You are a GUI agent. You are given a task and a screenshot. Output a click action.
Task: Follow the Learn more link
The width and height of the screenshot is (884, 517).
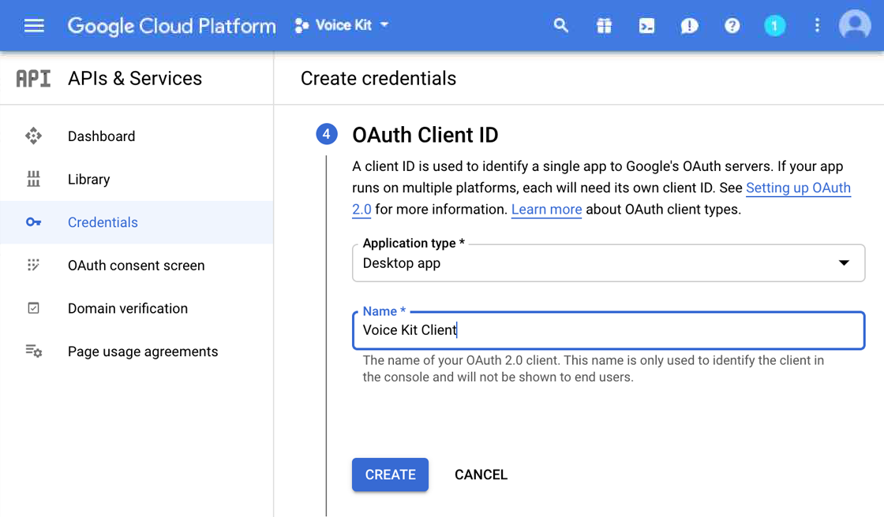tap(546, 210)
